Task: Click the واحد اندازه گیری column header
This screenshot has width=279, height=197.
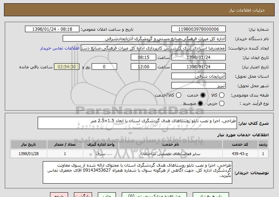Action: click(x=101, y=145)
